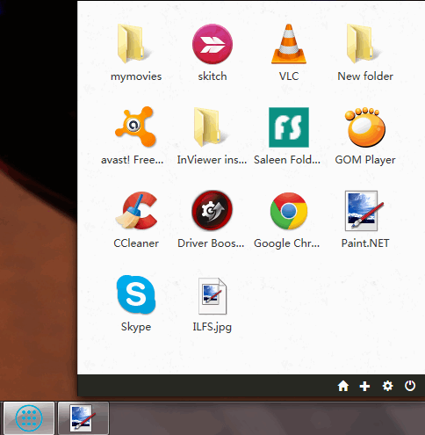The image size is (425, 435).
Task: Launch the CCleaner icon
Action: click(136, 210)
